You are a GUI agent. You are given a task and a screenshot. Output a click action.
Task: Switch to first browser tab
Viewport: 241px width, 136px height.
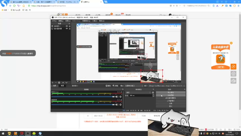pyautogui.click(x=21, y=2)
